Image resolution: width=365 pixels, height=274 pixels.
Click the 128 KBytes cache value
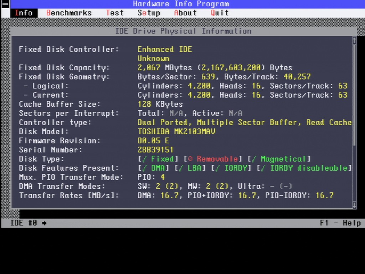(x=160, y=104)
